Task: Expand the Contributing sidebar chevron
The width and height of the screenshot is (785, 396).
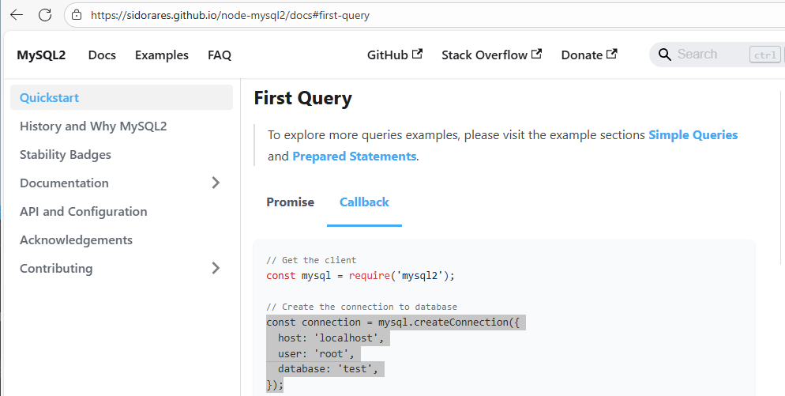Action: click(216, 268)
